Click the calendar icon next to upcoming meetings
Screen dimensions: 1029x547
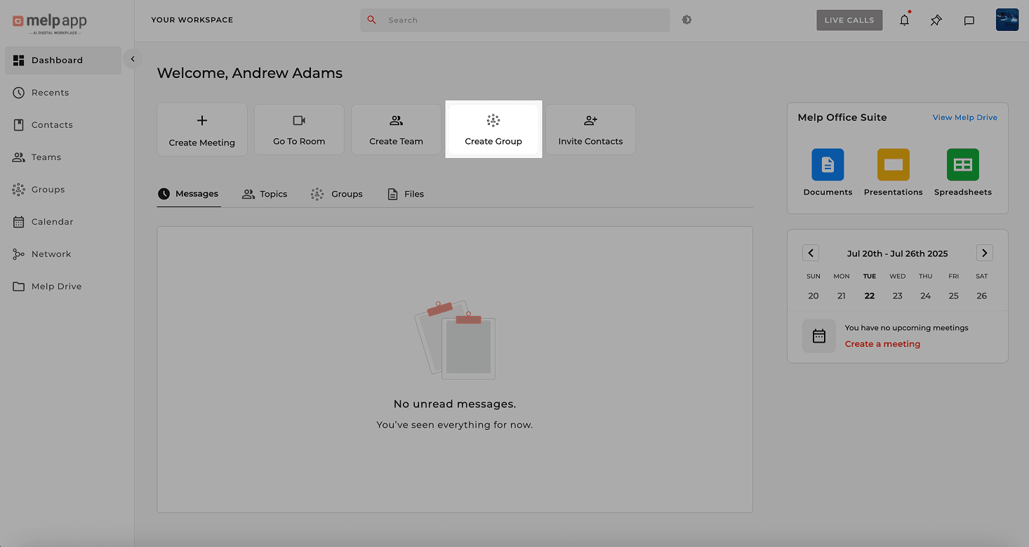[x=818, y=336]
